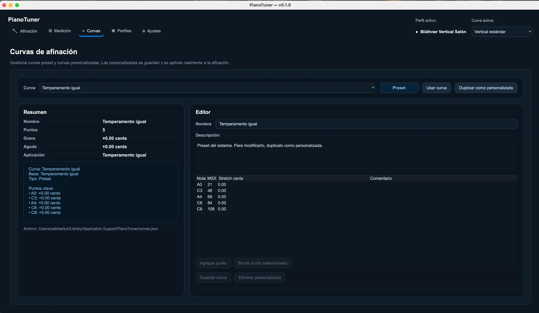Open the Curva activa dropdown
Viewport: 539px width, 313px height.
point(502,32)
